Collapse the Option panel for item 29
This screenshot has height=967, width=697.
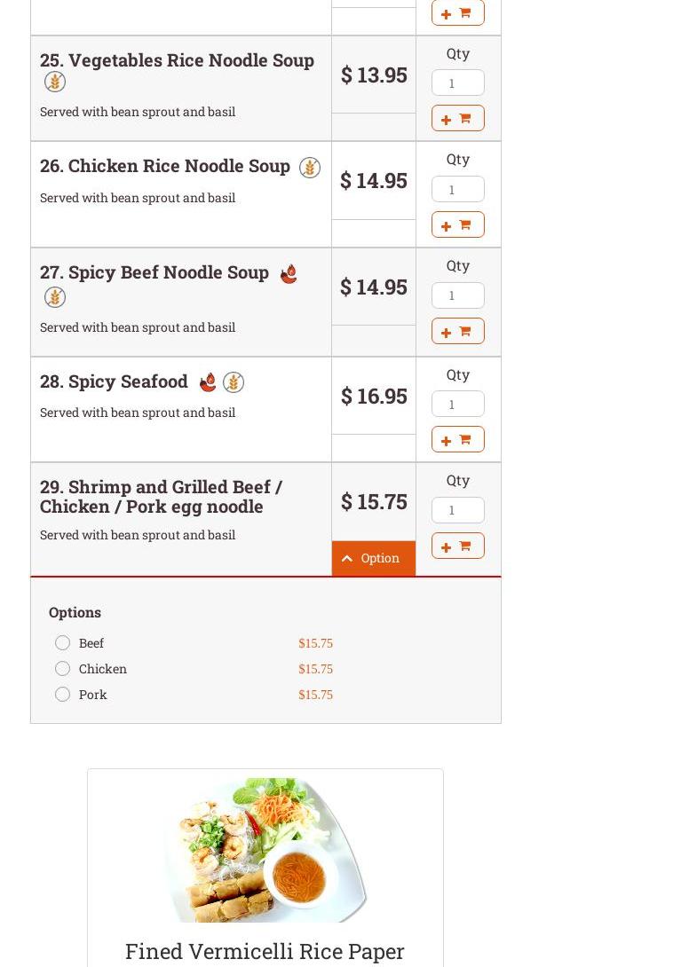pyautogui.click(x=373, y=558)
